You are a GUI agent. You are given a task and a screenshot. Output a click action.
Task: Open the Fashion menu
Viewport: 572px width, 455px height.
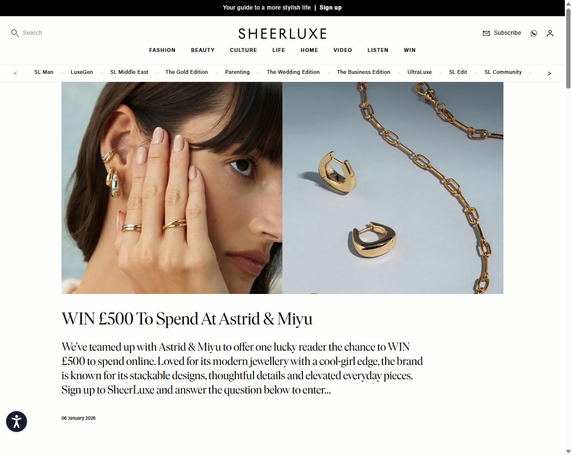162,50
